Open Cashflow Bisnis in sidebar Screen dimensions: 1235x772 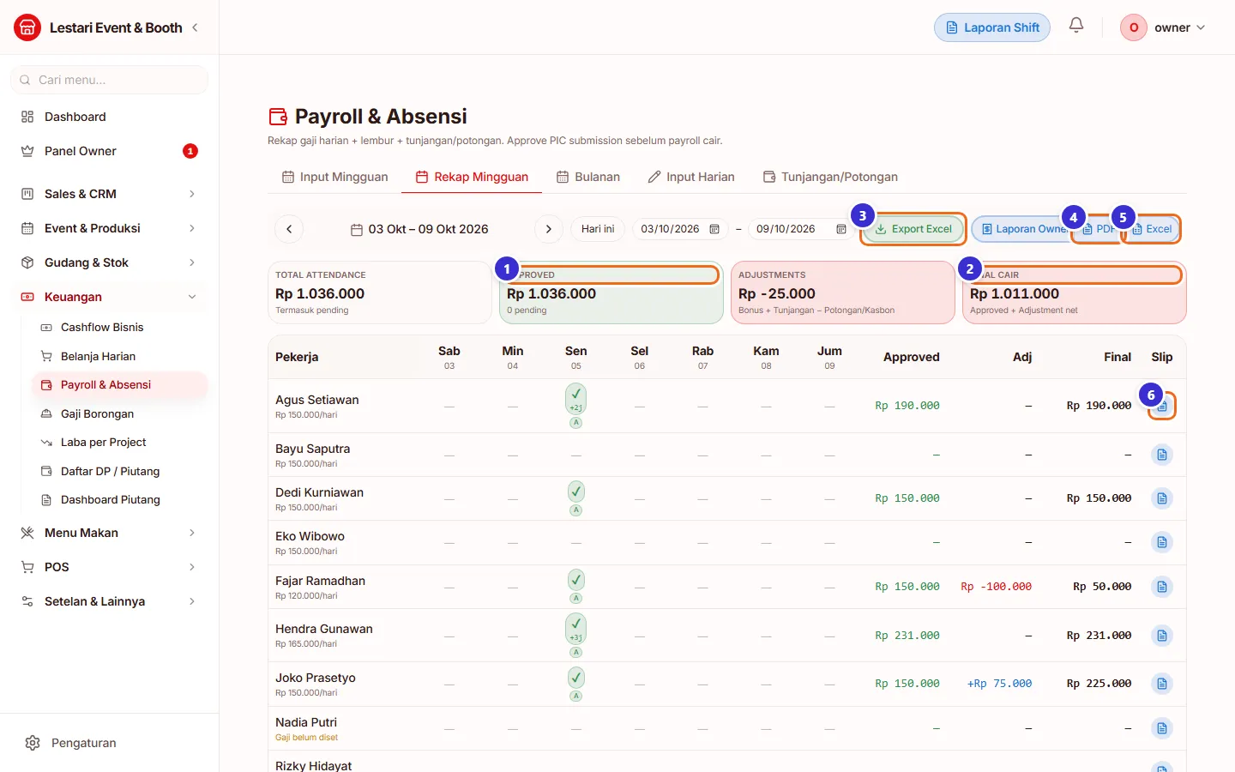coord(120,327)
